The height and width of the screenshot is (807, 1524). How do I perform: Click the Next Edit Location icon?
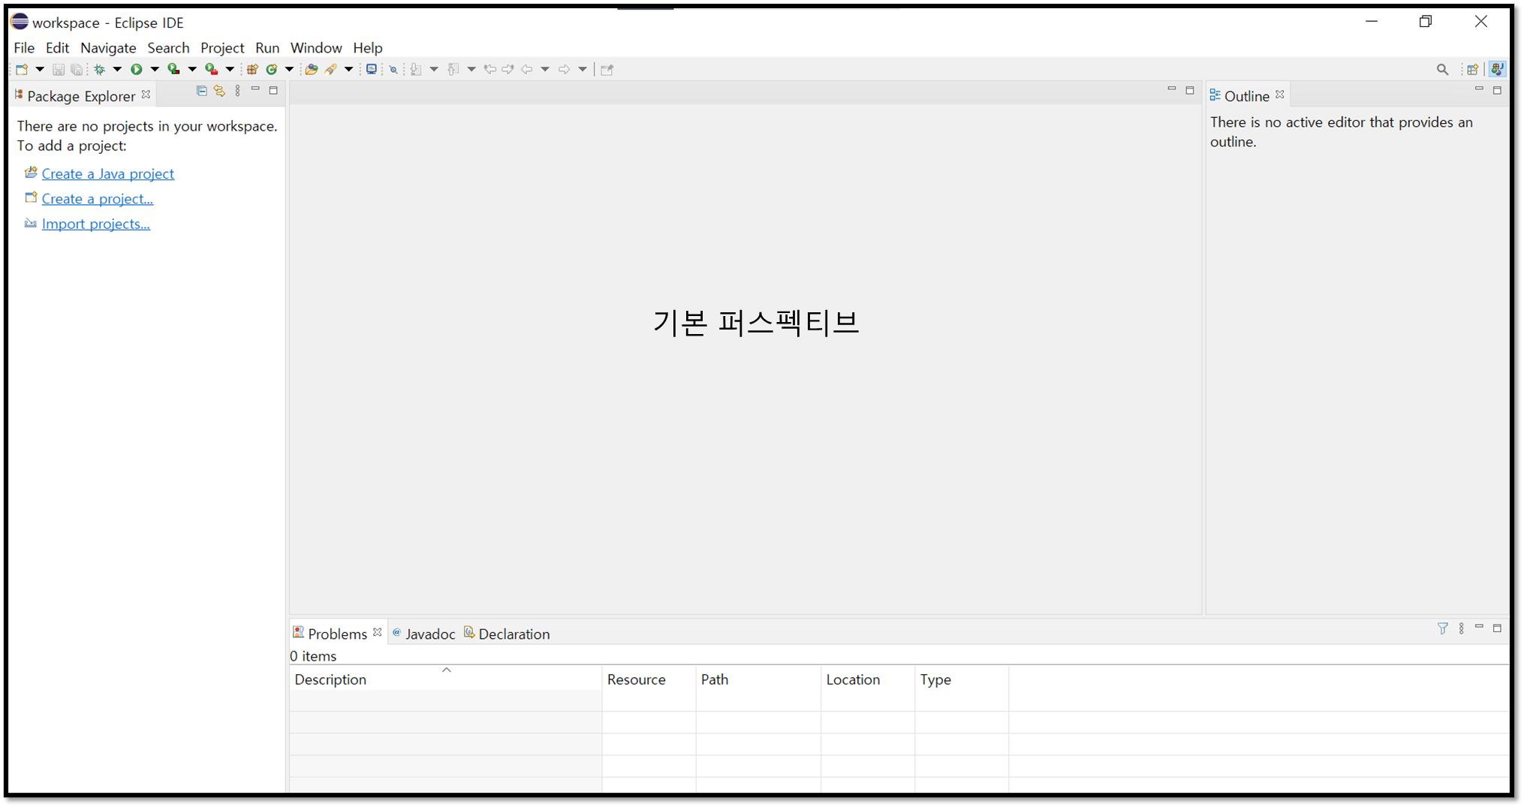click(x=508, y=70)
